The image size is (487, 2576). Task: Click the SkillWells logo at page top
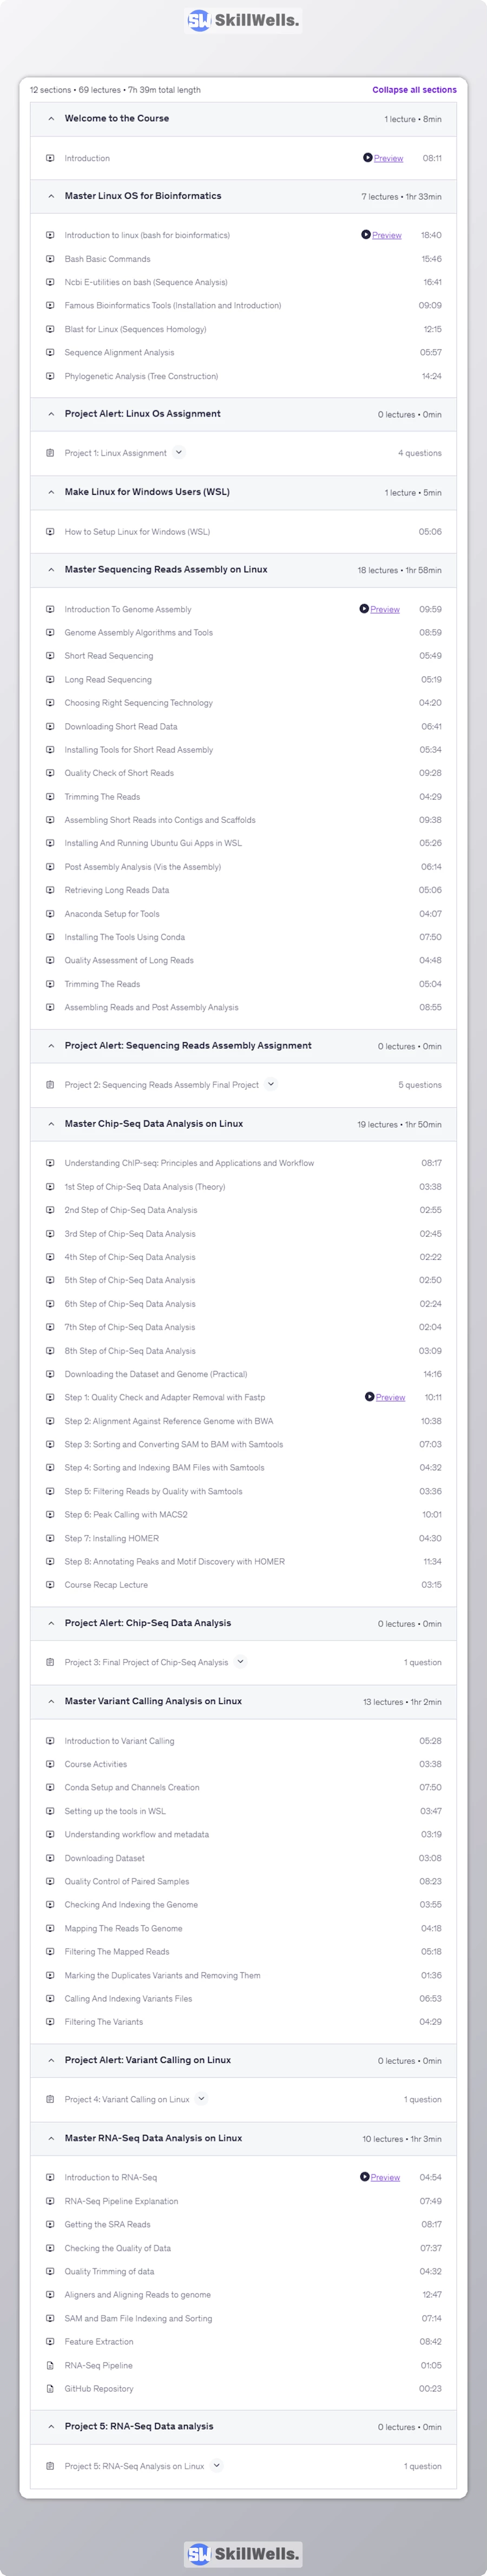(x=243, y=20)
